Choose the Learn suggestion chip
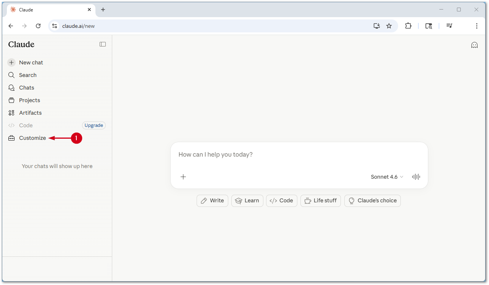Screen dimensions: 489x285 click(247, 200)
